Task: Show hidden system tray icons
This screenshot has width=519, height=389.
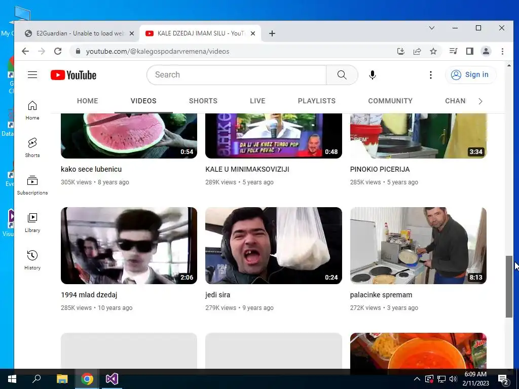Action: point(417,379)
